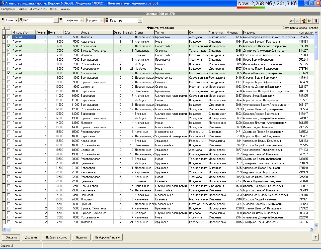321x249 pixels.
Task: Click the Задачи: 2 status bar entry
Action: (x=7, y=246)
